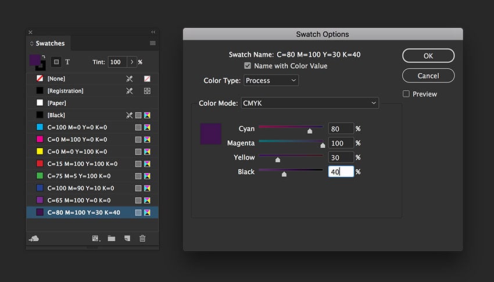
Task: Open the Show swatch kinds grid icon
Action: tap(96, 238)
